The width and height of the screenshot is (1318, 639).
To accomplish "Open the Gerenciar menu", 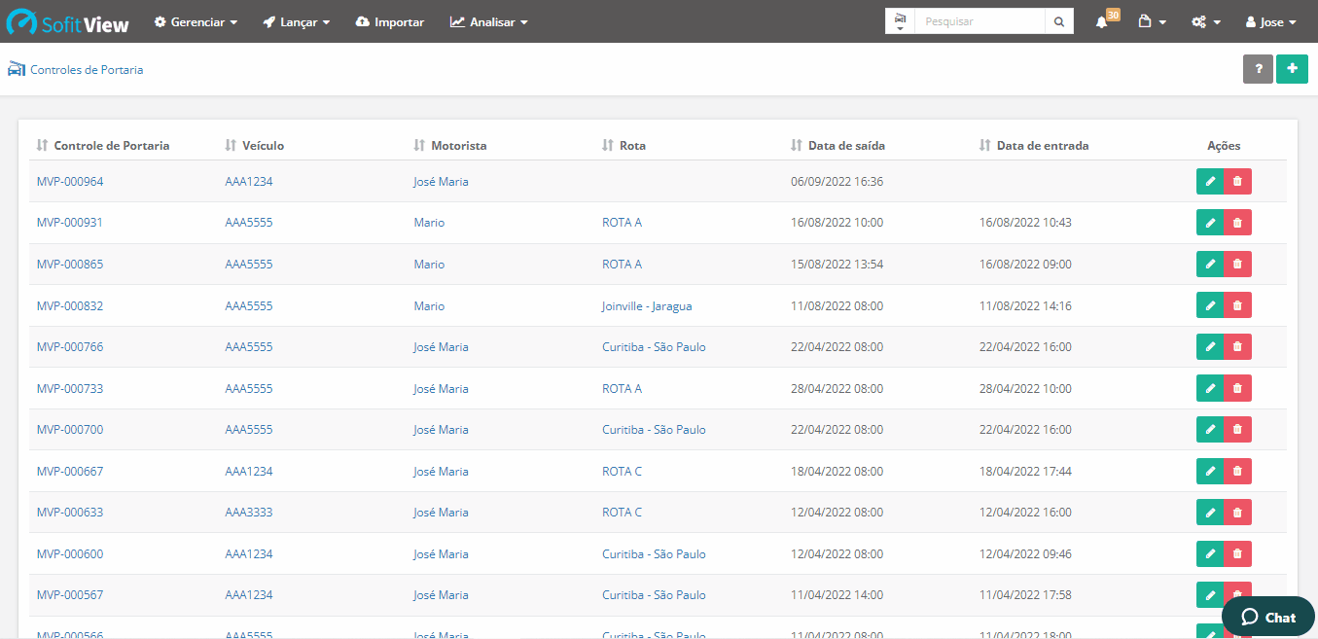I will (196, 21).
